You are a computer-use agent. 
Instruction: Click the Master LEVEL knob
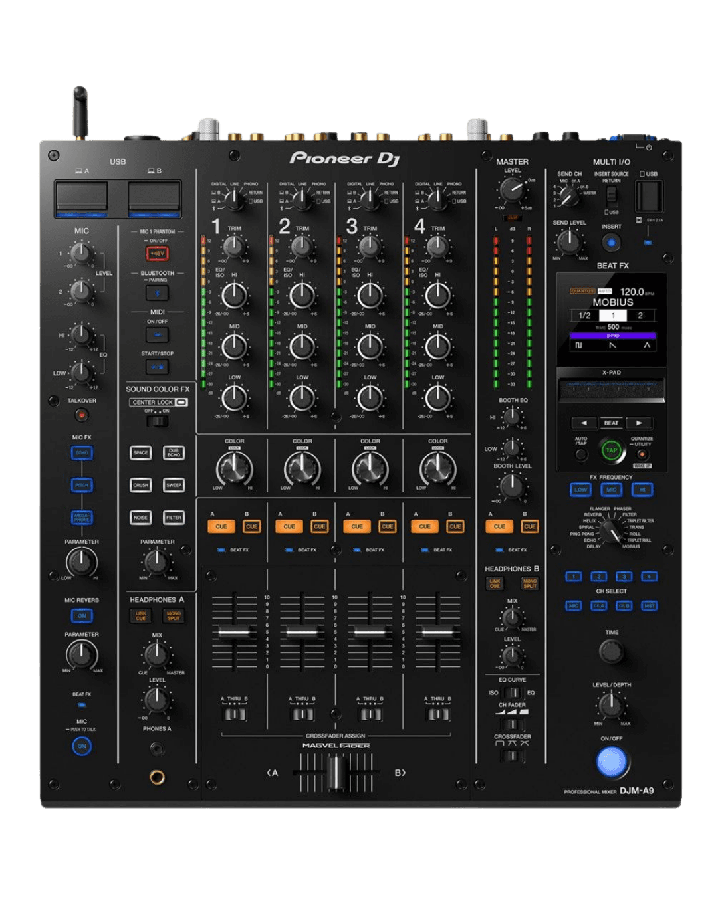(x=512, y=190)
